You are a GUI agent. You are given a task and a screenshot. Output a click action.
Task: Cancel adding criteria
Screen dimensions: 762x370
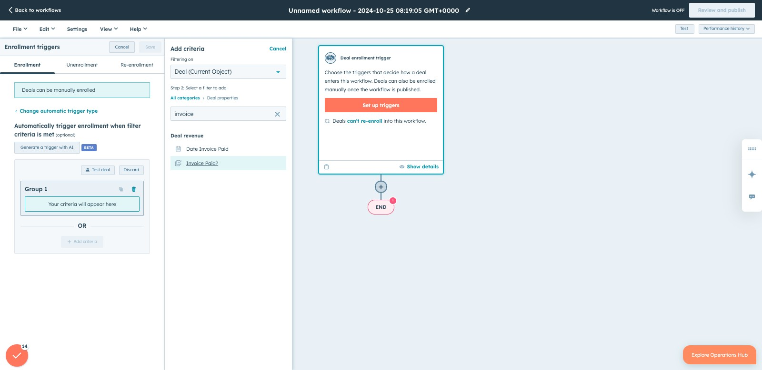pos(278,49)
